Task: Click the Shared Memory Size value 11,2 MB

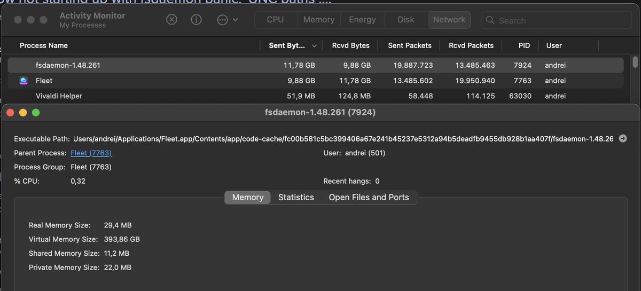Action: (116, 253)
